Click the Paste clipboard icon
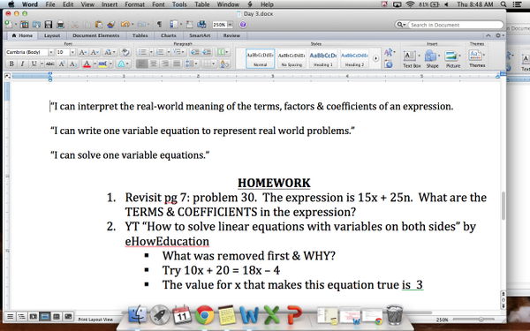This screenshot has width=530, height=331. (99, 25)
